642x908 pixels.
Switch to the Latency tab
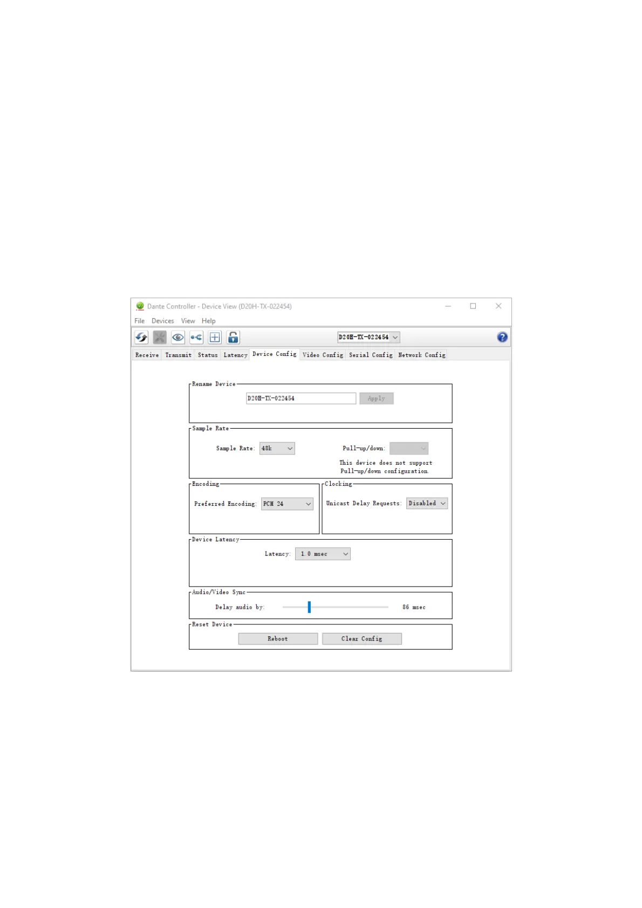235,355
